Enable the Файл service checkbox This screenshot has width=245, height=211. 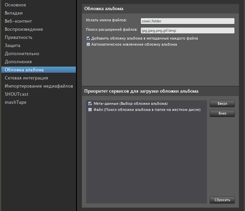pyautogui.click(x=90, y=110)
